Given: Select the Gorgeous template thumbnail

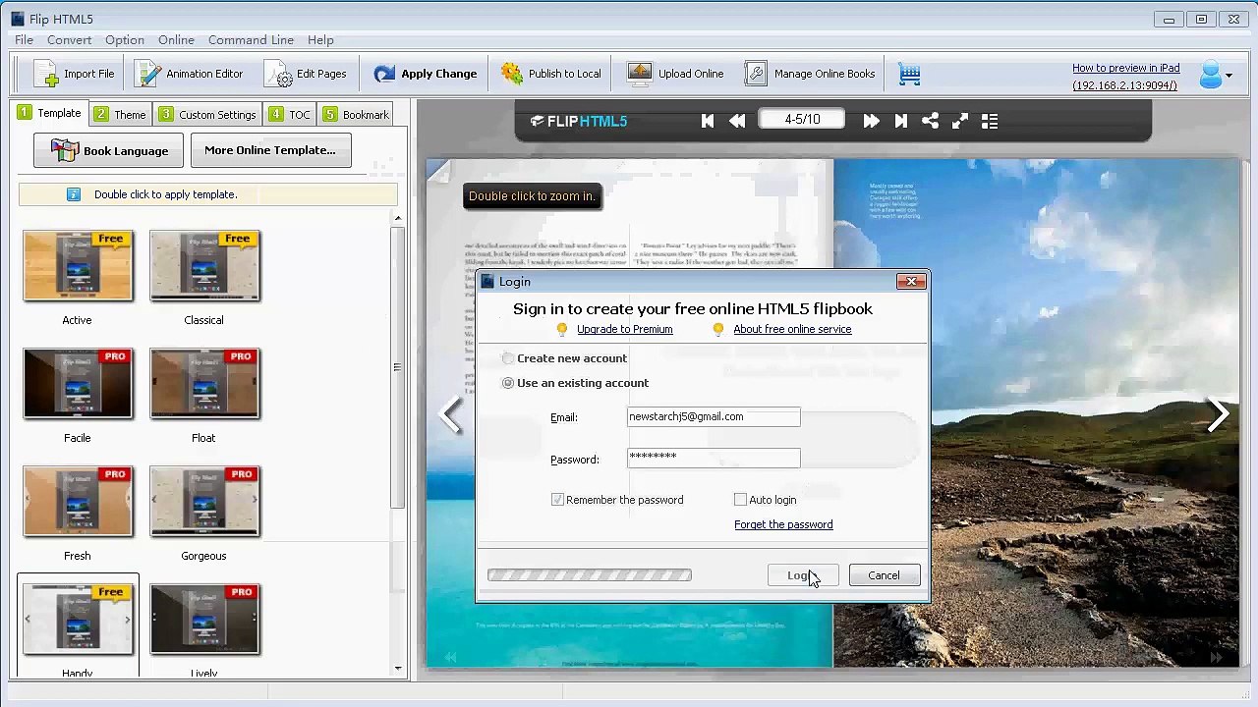Looking at the screenshot, I should pyautogui.click(x=204, y=501).
